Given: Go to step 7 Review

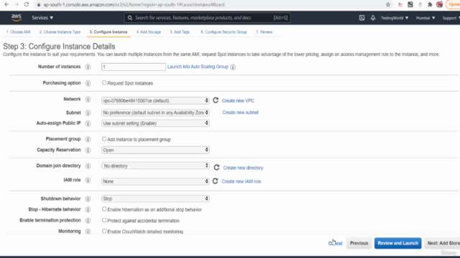Looking at the screenshot, I should pos(264,32).
